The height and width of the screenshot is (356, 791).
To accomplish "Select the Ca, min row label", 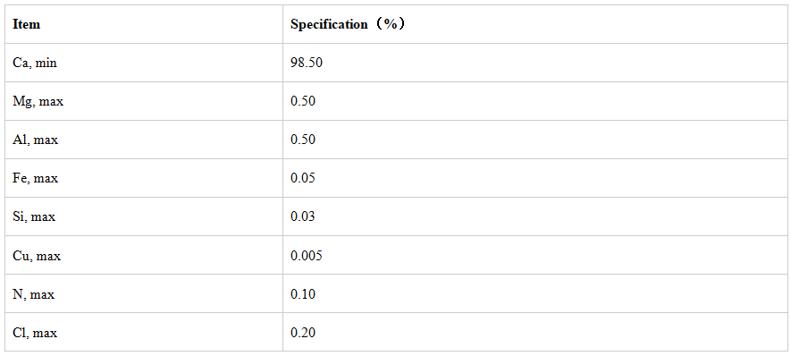I will tap(35, 64).
